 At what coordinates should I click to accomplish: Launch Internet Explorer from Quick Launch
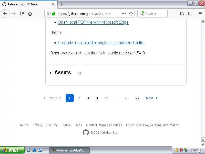[34, 150]
